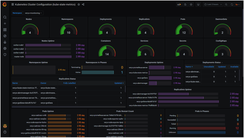Click the dashboard grid icon beside title
The width and height of the screenshot is (244, 138).
[13, 4]
